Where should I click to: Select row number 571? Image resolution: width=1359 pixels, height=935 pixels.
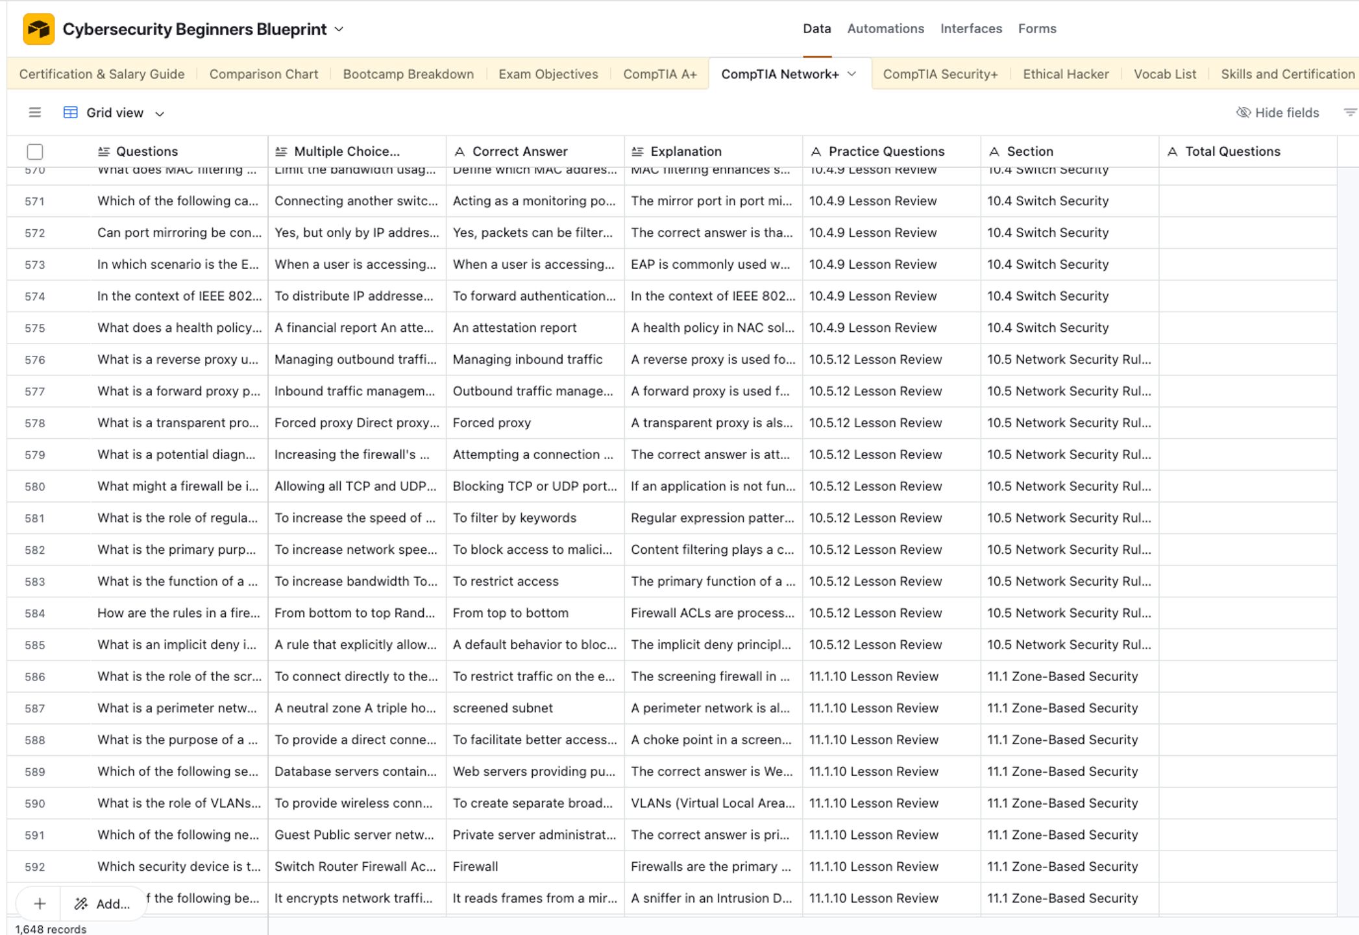click(35, 201)
